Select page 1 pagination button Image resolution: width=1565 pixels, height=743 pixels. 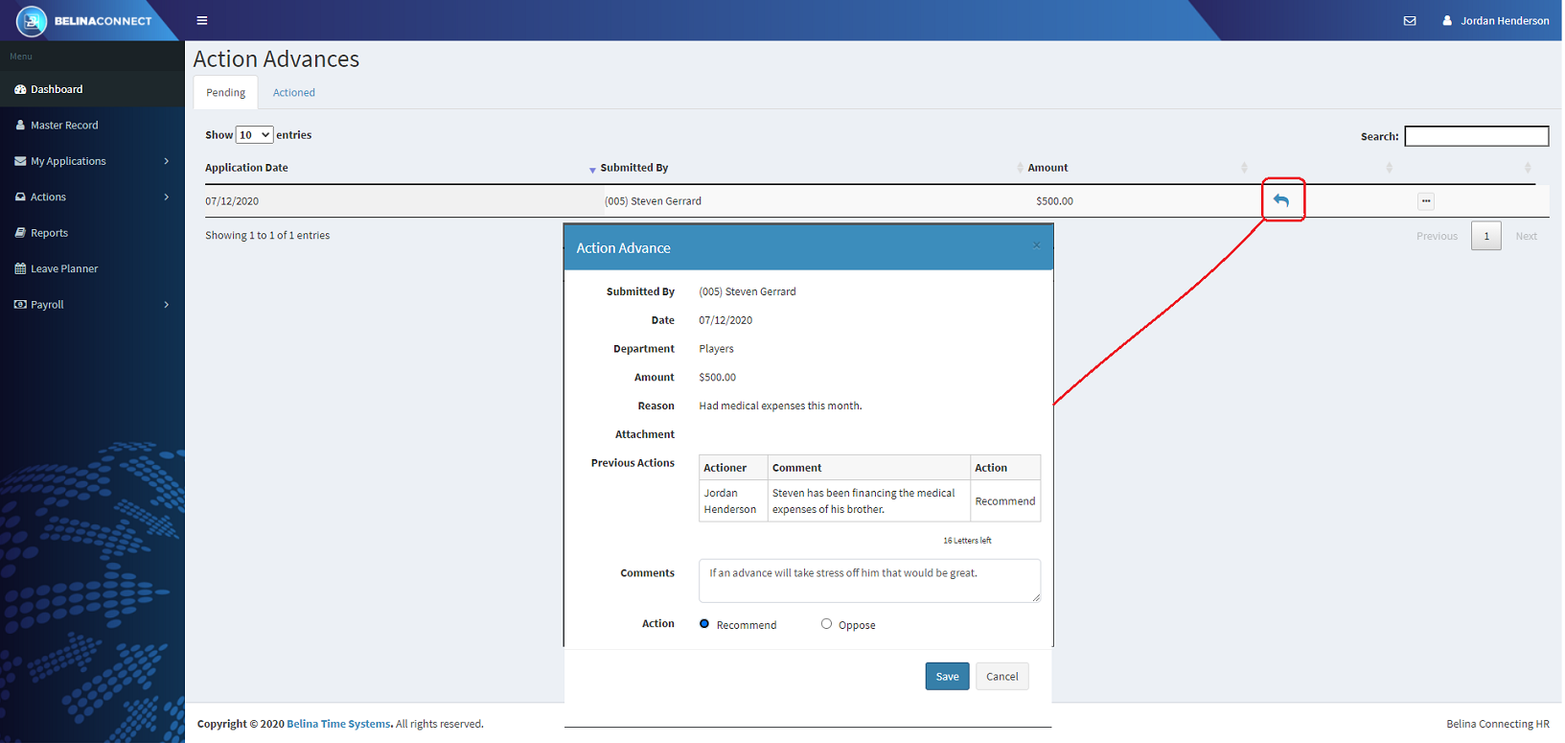coord(1486,236)
